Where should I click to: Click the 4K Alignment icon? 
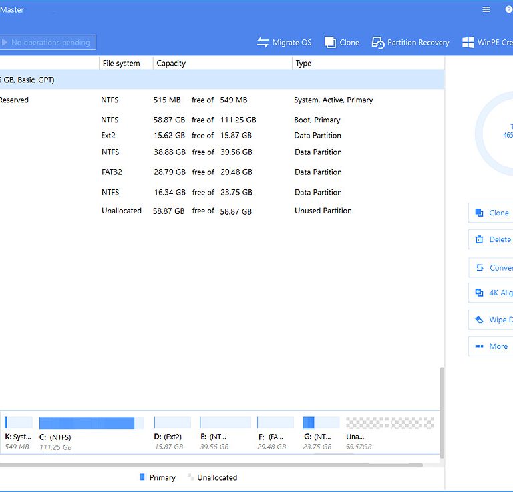[479, 293]
